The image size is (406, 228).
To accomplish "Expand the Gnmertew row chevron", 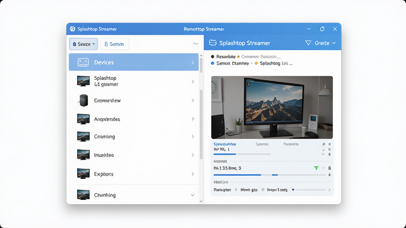I will click(193, 100).
